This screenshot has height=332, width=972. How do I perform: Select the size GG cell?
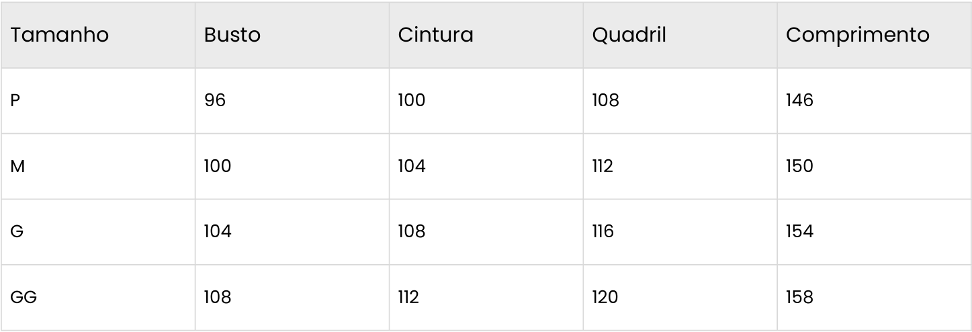click(24, 297)
